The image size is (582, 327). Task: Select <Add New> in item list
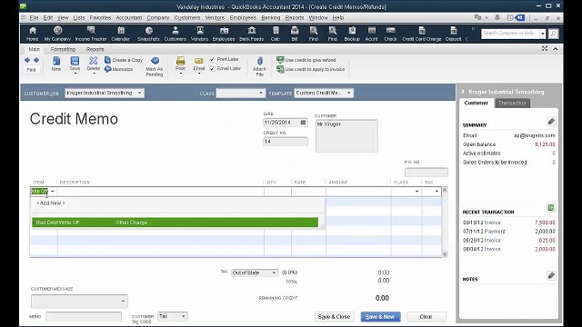pos(51,203)
